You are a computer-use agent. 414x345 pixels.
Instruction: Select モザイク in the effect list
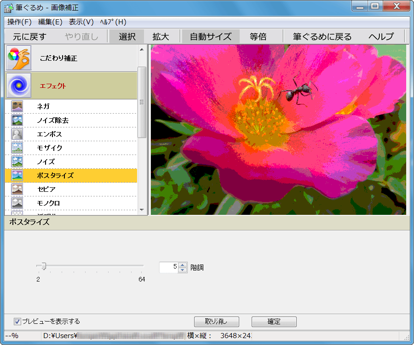click(x=71, y=148)
